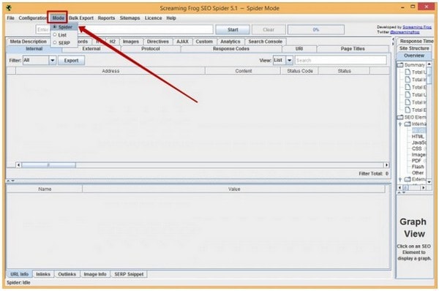Click the main table scroll-left arrow
This screenshot has width=439, height=291.
pyautogui.click(x=18, y=165)
